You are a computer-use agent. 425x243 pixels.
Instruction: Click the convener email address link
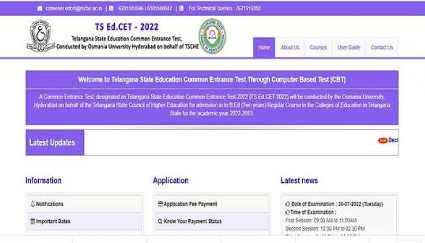click(x=73, y=9)
